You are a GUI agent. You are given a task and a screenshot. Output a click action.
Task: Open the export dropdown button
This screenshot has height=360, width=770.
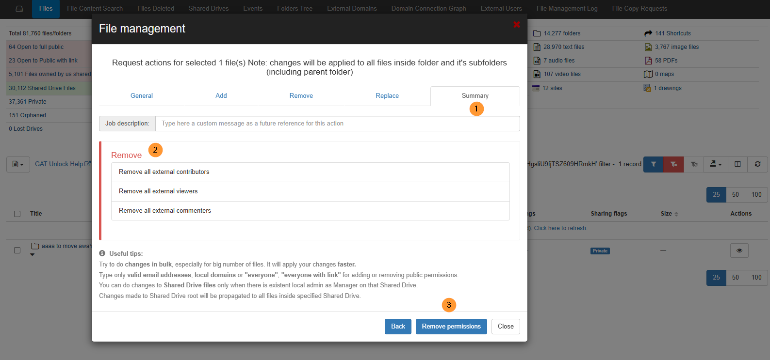716,164
